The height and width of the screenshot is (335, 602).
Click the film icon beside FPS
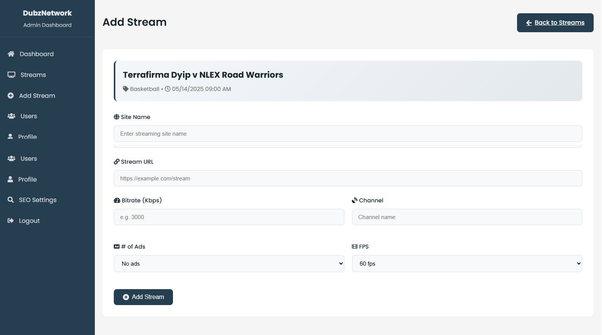(x=355, y=246)
